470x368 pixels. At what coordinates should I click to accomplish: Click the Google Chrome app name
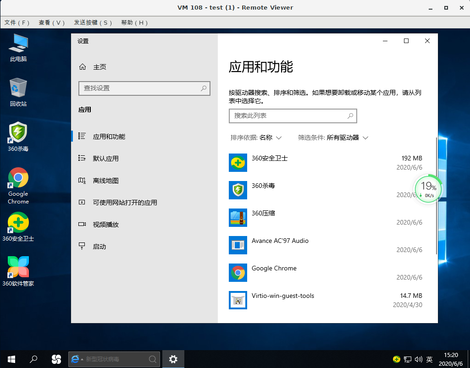tap(274, 268)
